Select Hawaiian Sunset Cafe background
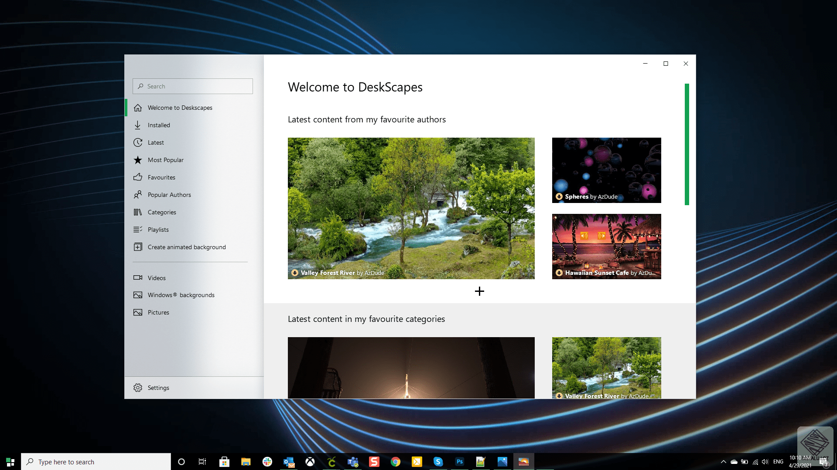Screen dimensions: 837x470 [x=606, y=246]
